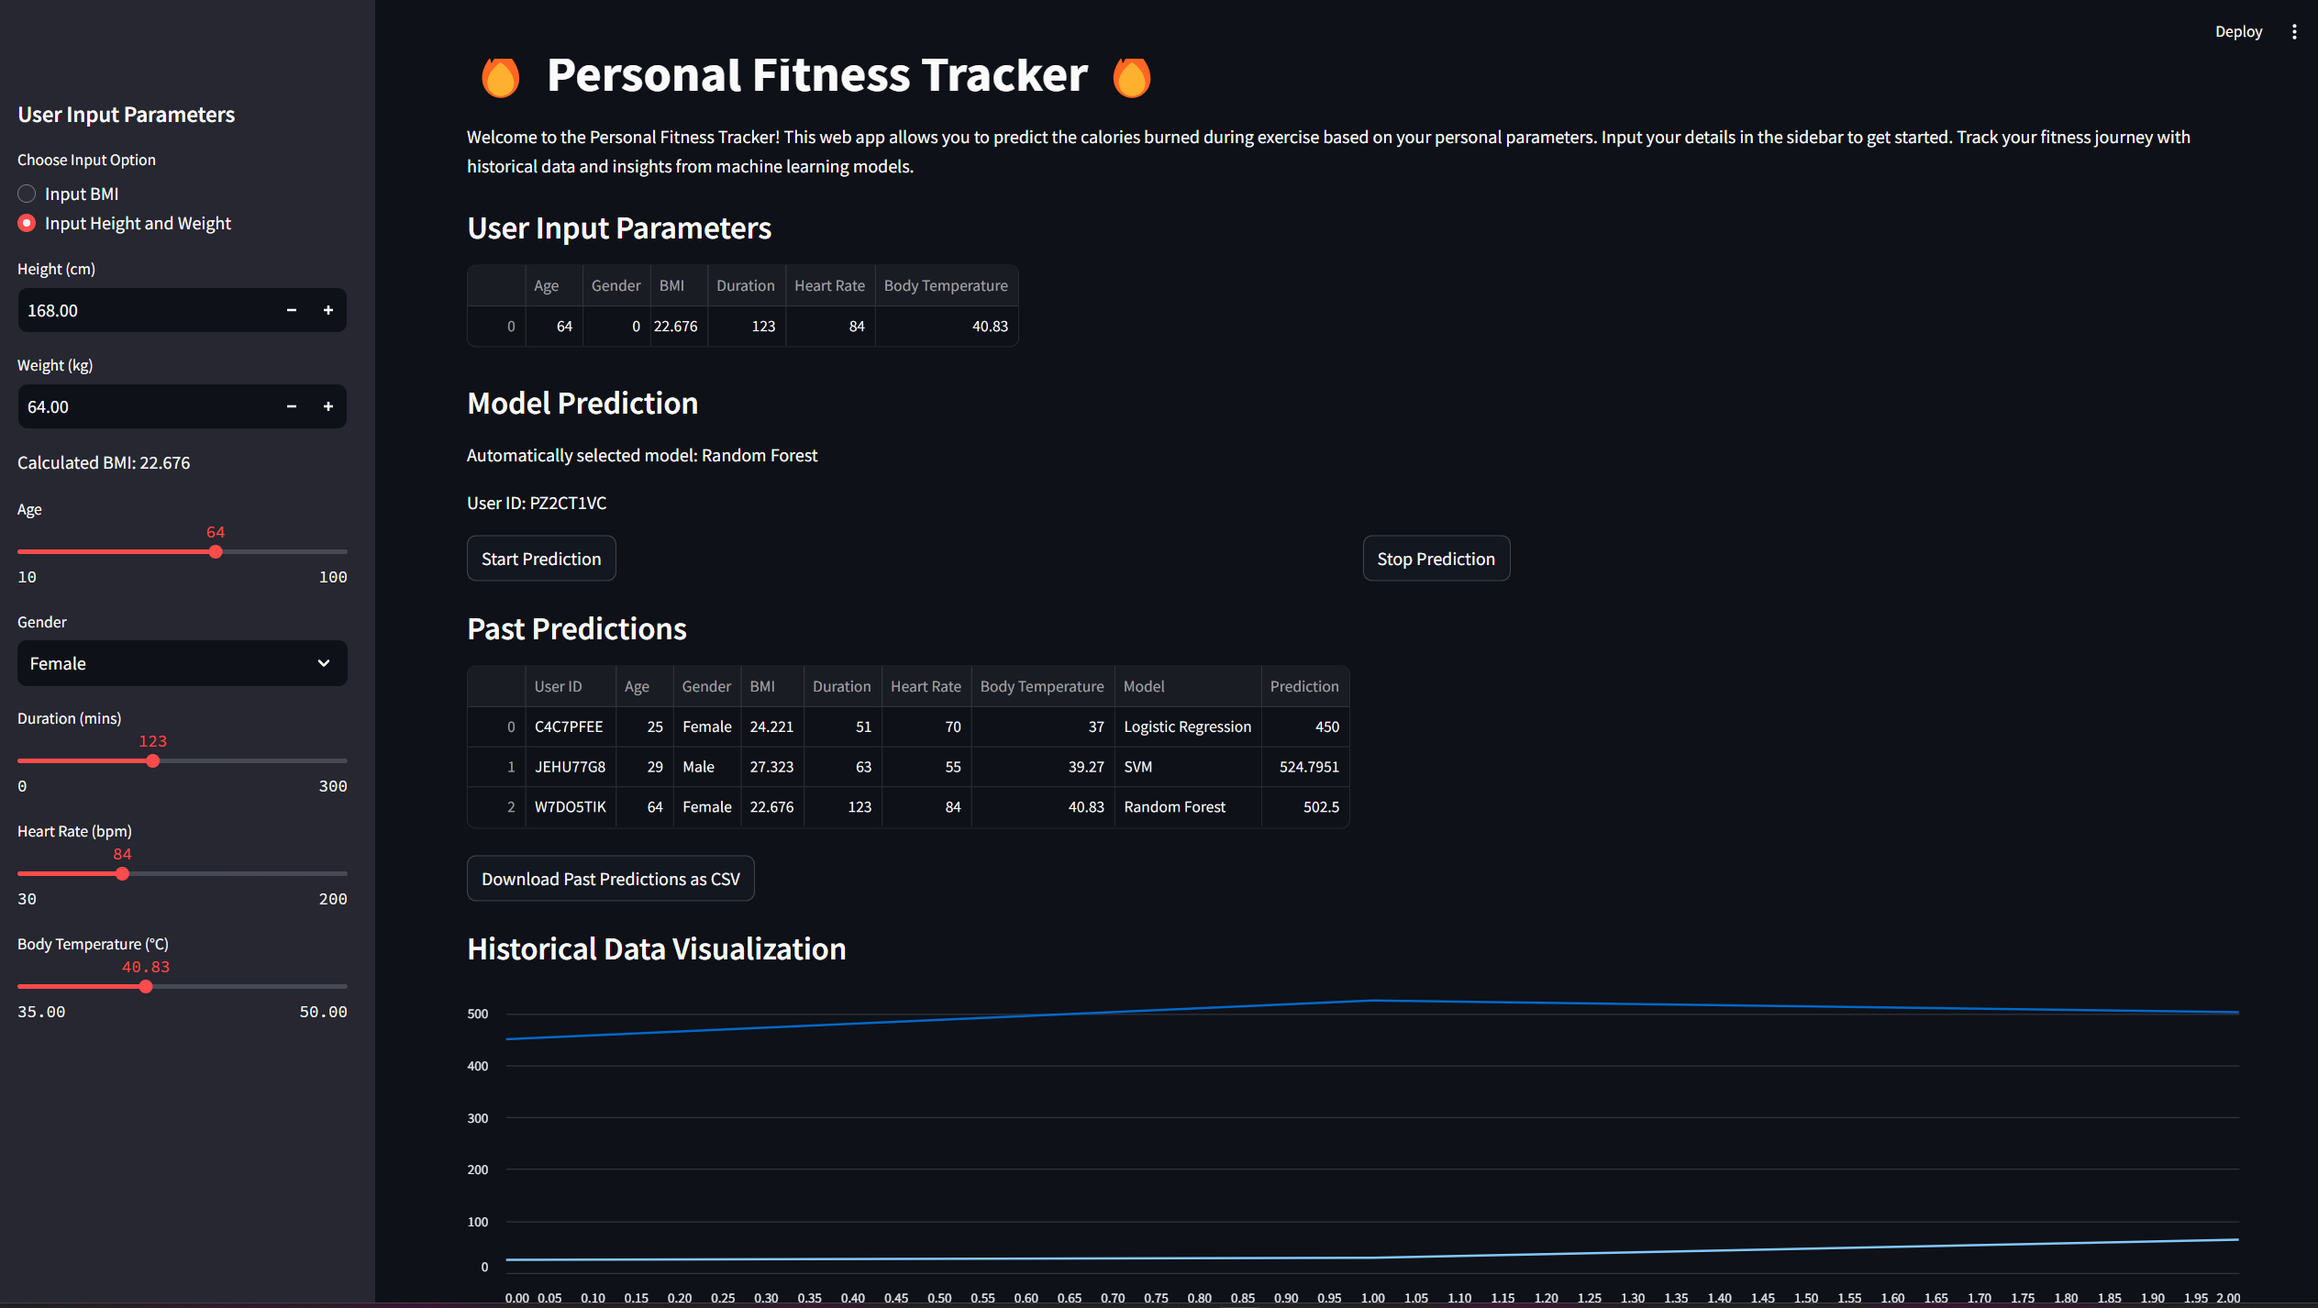
Task: Open the Gender select box showing Female
Action: tap(165, 663)
